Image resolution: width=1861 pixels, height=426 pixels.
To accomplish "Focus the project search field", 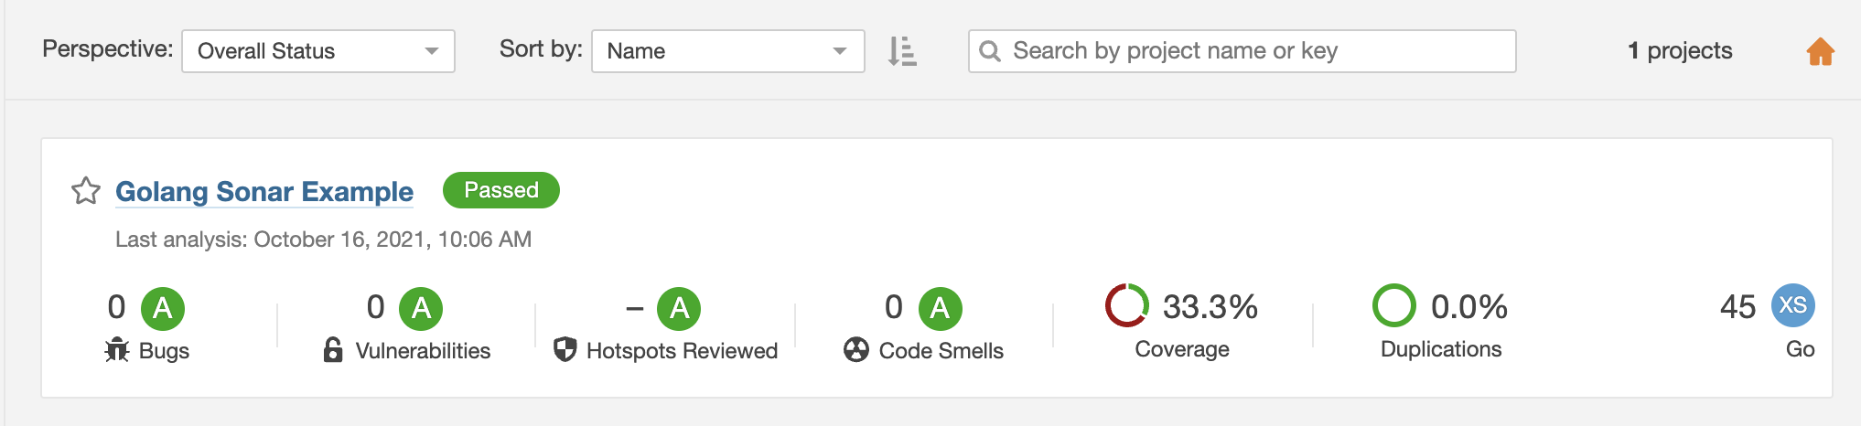I will (x=1242, y=51).
